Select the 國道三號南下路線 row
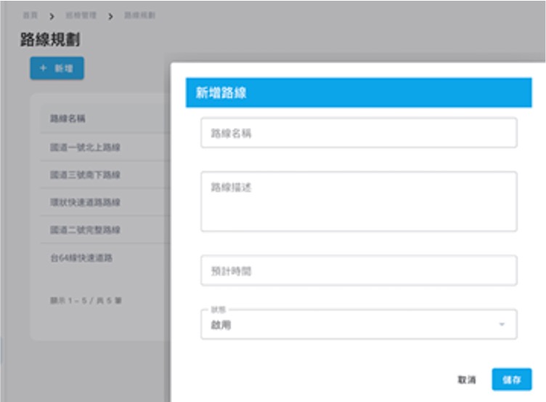Viewport: 546px width, 402px height. click(85, 175)
